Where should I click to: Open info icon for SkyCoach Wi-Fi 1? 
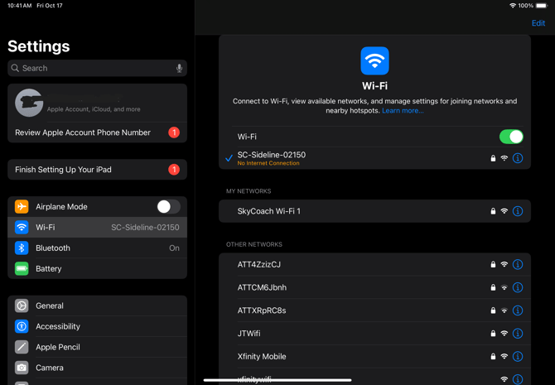pyautogui.click(x=518, y=211)
